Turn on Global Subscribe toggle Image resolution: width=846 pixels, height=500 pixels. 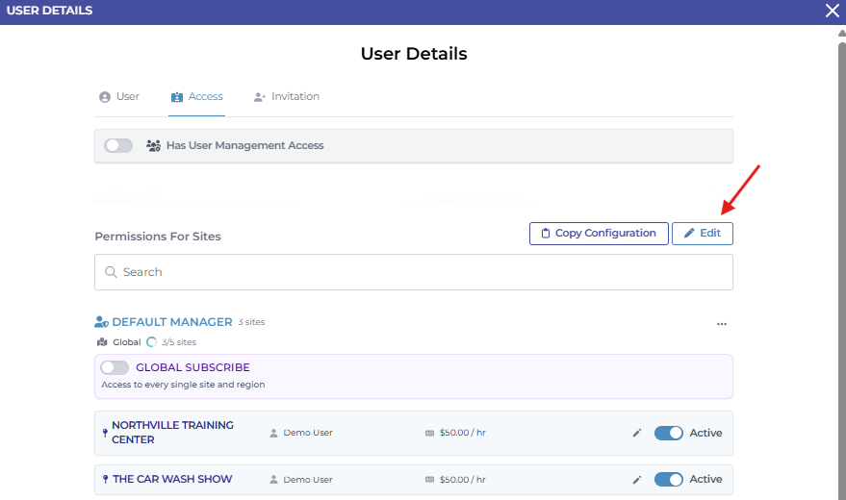115,367
